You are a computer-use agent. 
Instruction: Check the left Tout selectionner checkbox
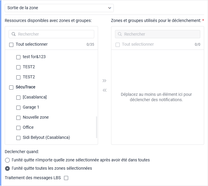pos(11,44)
